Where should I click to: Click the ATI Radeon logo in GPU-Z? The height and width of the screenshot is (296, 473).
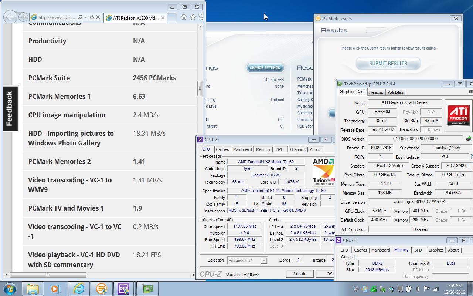click(x=458, y=115)
